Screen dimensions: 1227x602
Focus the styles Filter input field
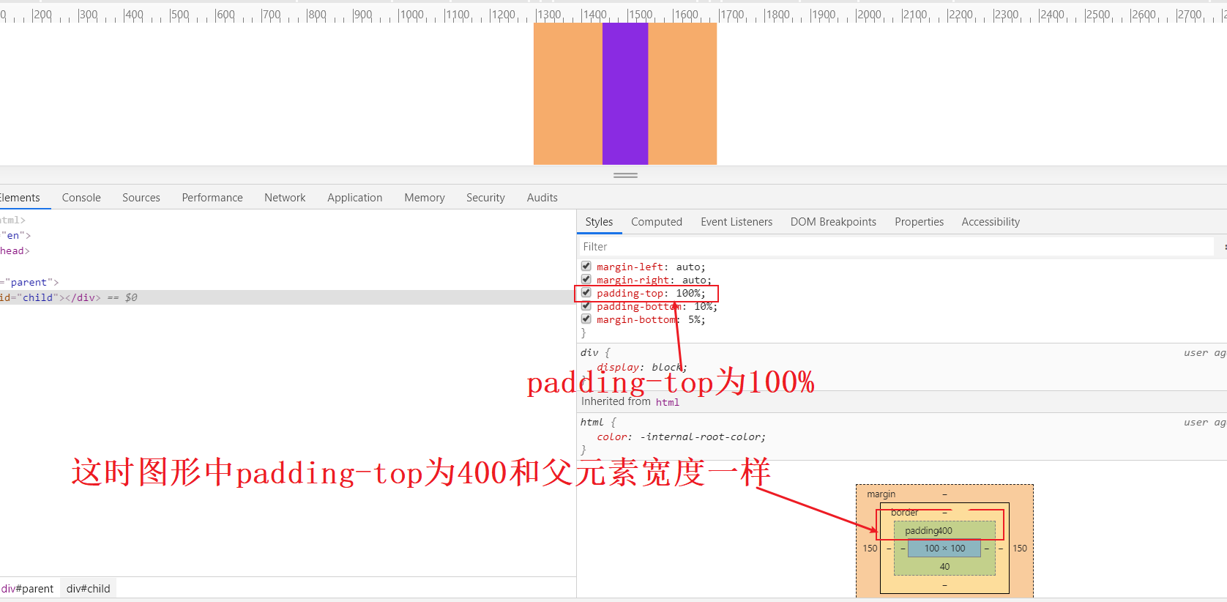(897, 247)
